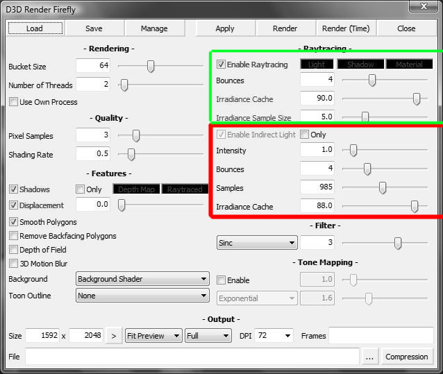The height and width of the screenshot is (374, 443).
Task: Click the Frames input field
Action: (381, 335)
